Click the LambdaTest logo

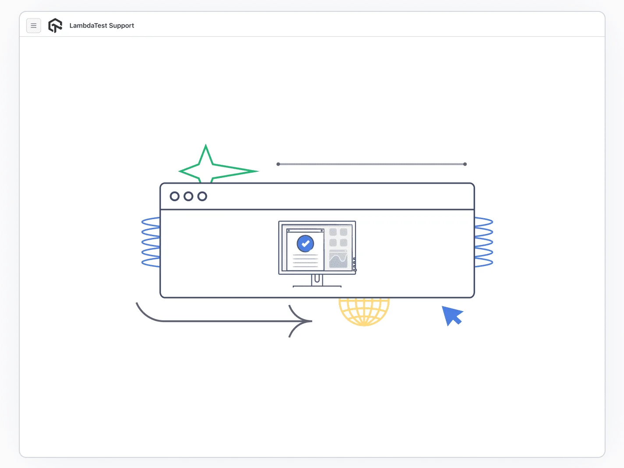(x=55, y=25)
